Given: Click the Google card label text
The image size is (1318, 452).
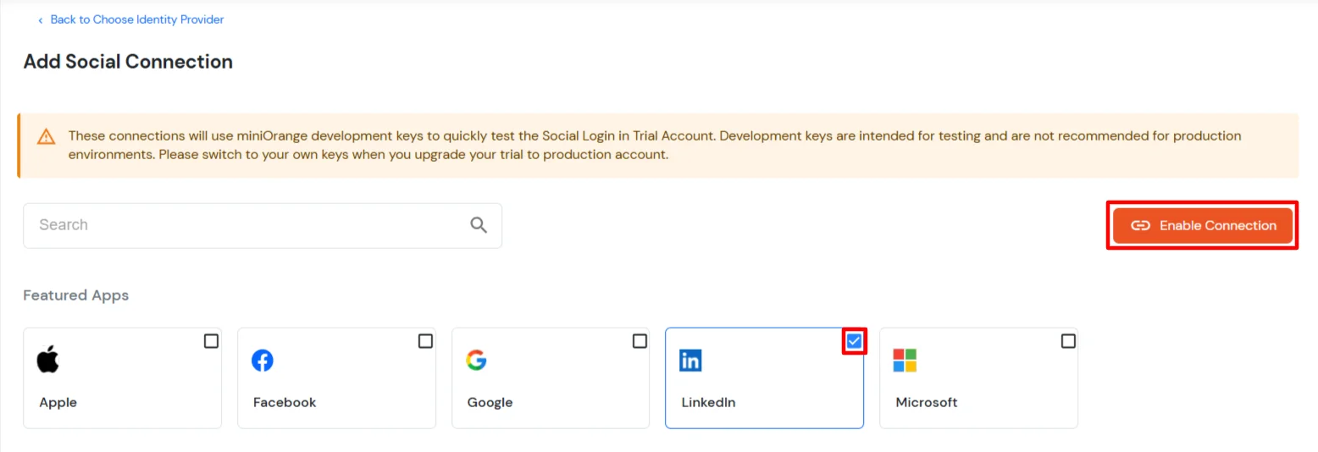Looking at the screenshot, I should click(x=490, y=403).
